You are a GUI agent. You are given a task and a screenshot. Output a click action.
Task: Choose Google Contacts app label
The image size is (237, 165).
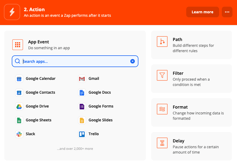coord(40,92)
